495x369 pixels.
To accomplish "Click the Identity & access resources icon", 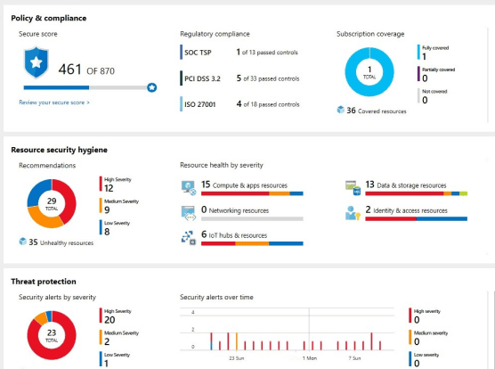I will [353, 213].
